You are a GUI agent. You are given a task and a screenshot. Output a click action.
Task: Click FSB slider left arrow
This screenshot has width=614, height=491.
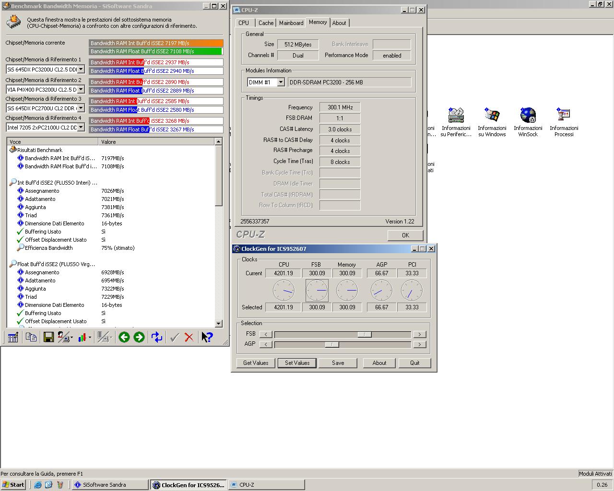(266, 334)
